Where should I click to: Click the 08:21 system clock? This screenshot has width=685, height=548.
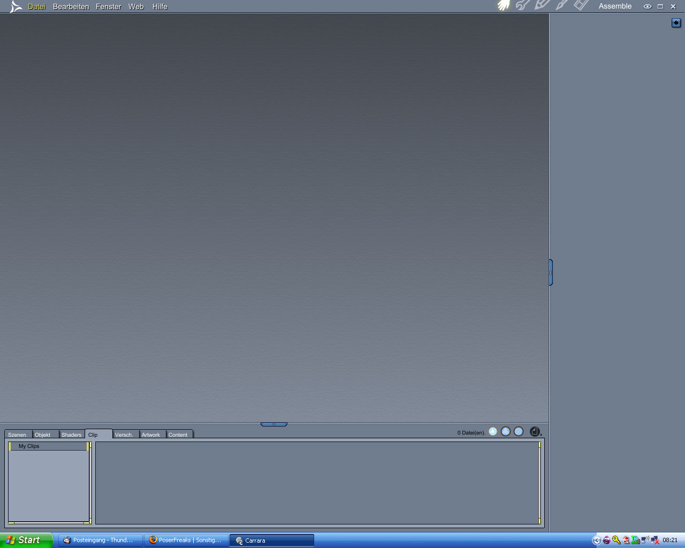[670, 541]
